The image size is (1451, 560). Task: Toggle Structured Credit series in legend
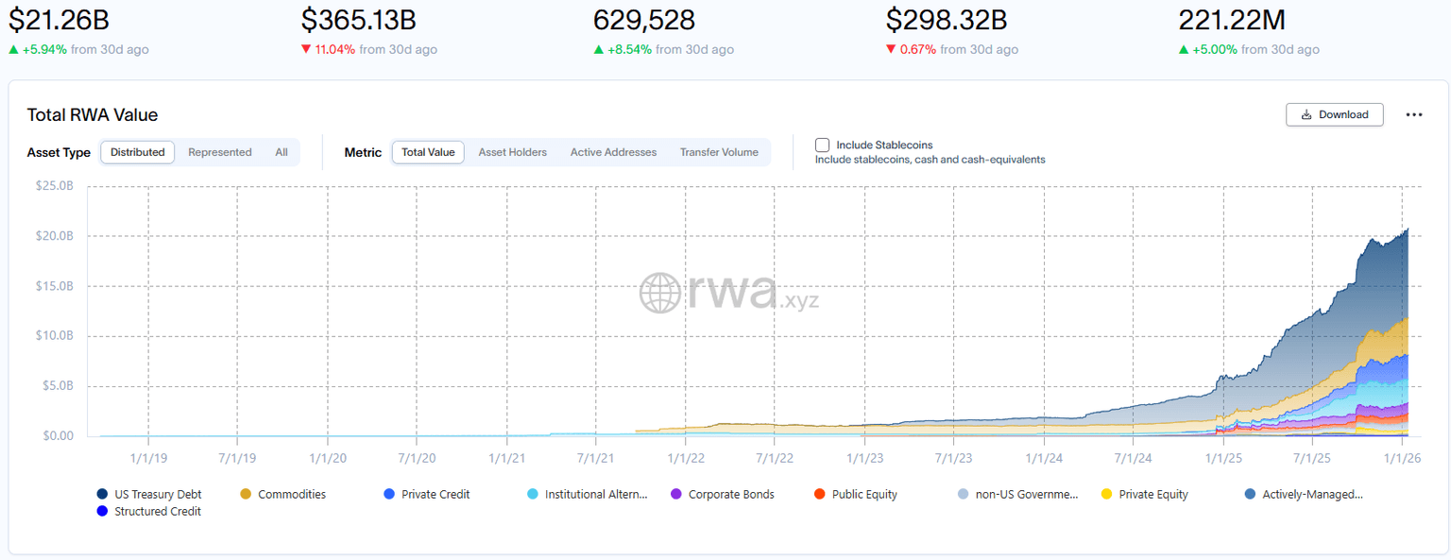[158, 511]
